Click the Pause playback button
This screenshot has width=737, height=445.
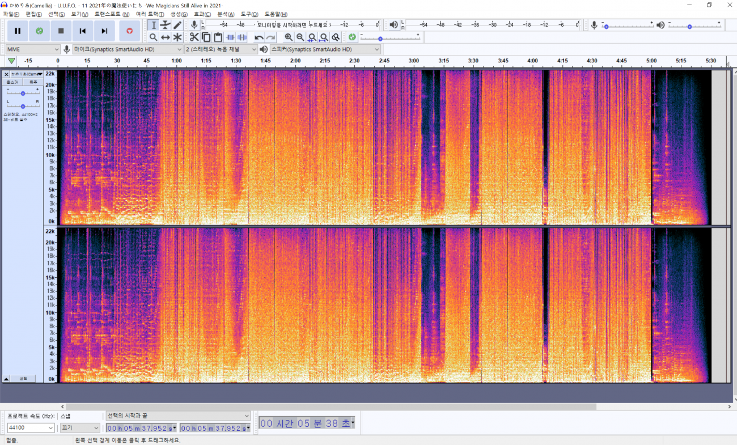(x=18, y=31)
